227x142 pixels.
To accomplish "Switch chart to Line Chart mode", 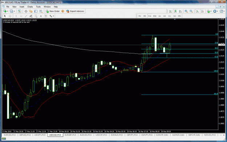I will [x=181, y=11].
